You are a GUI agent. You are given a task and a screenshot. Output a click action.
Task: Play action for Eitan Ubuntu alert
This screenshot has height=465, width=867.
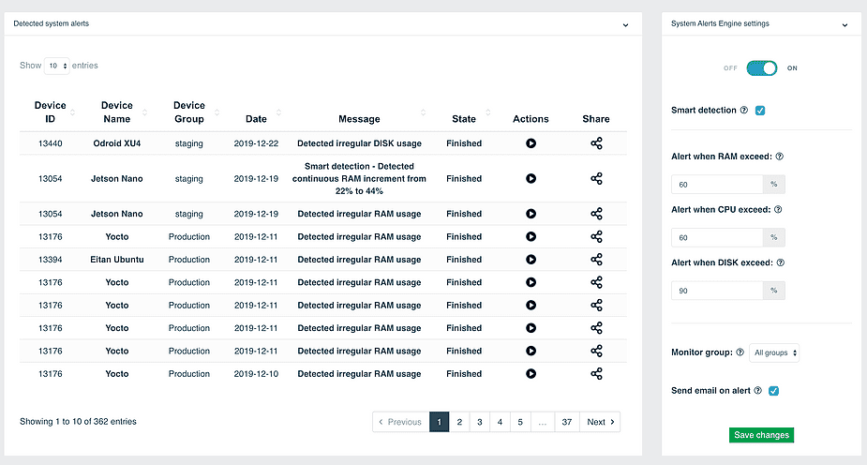tap(531, 260)
